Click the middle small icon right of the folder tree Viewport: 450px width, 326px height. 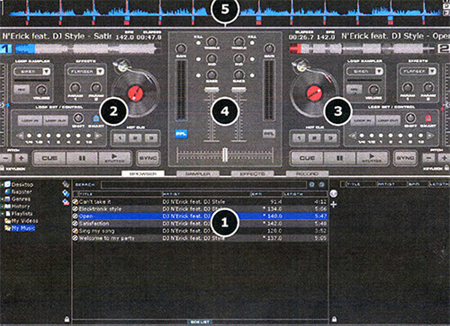click(66, 193)
